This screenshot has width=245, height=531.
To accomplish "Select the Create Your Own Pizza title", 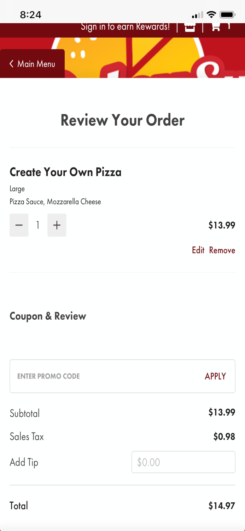I will click(x=65, y=172).
